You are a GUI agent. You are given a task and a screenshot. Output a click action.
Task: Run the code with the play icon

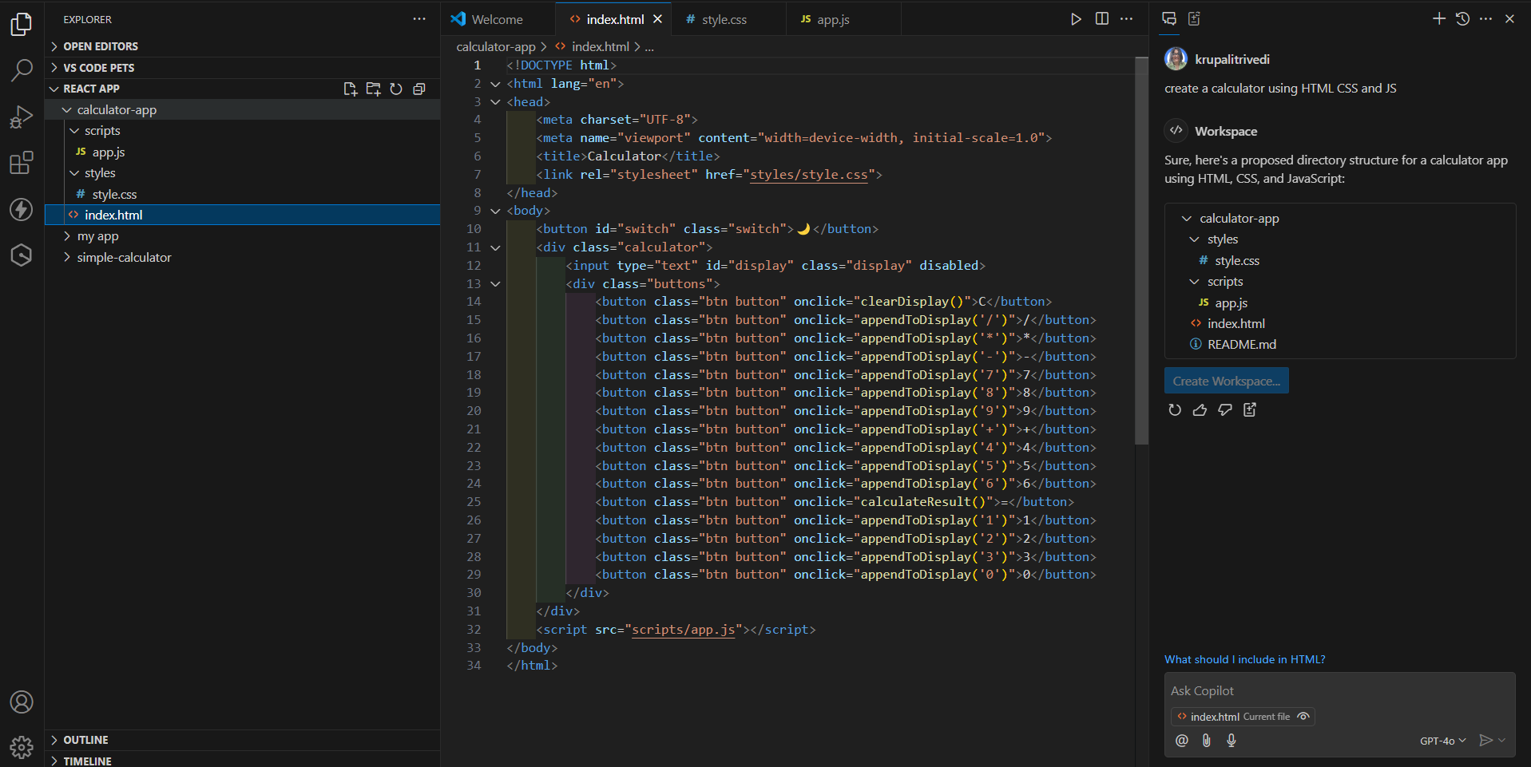coord(1076,19)
